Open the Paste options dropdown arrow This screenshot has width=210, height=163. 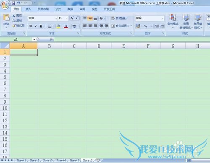pyautogui.click(x=6, y=28)
